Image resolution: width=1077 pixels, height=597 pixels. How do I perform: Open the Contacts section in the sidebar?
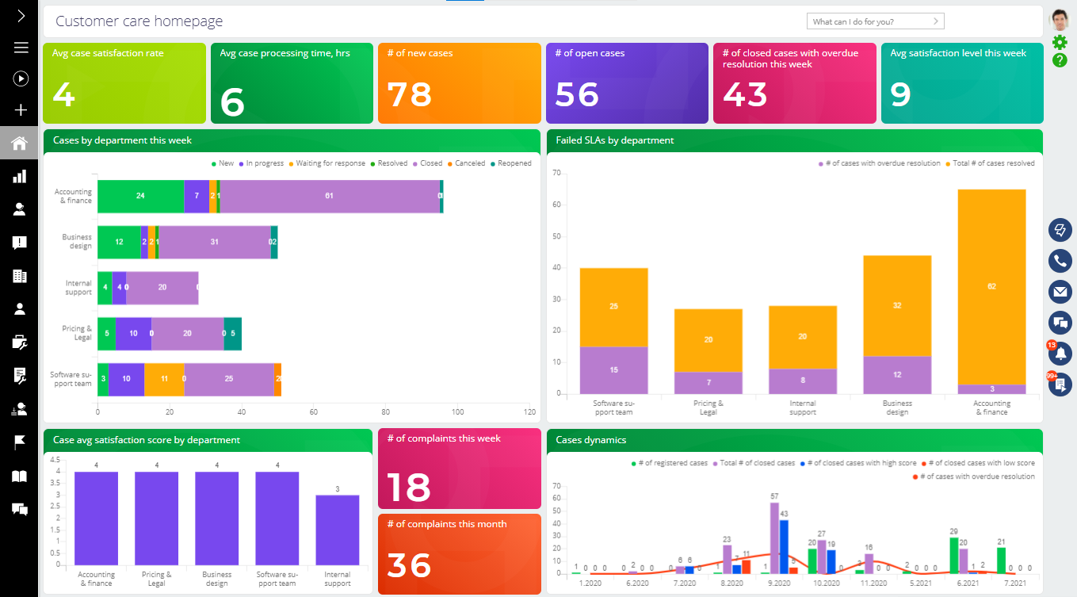point(20,209)
